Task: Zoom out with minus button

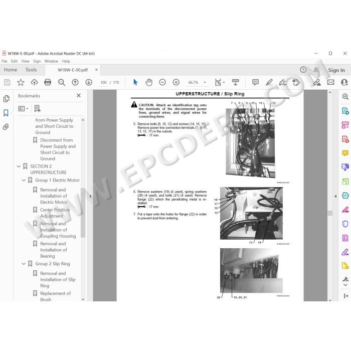Action: point(162,82)
